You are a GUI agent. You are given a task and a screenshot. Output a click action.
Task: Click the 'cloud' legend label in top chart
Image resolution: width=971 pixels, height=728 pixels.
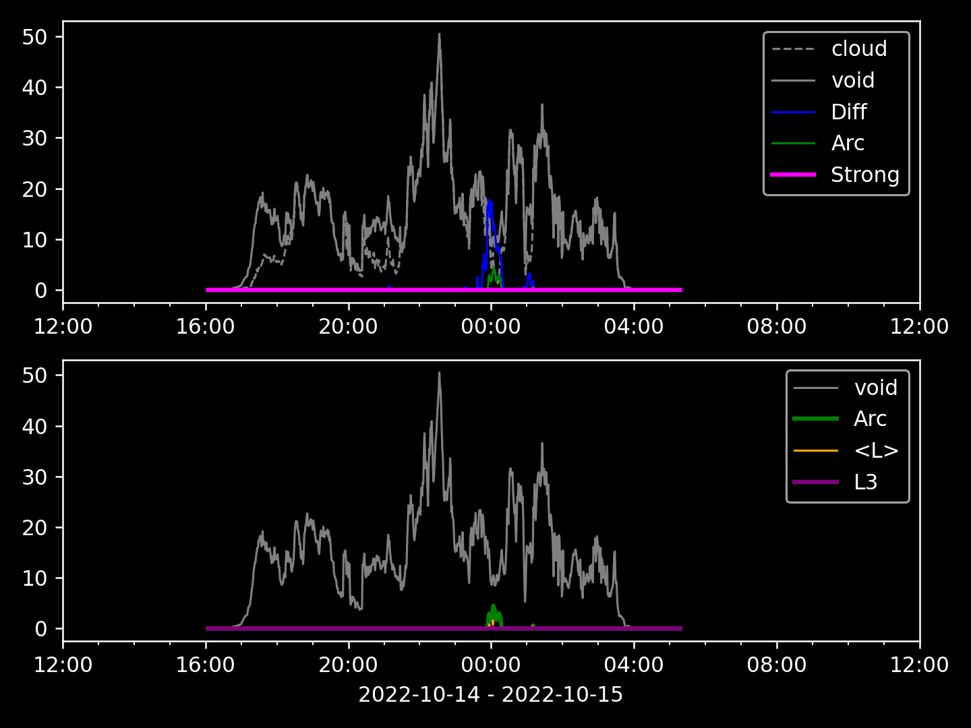(x=858, y=49)
